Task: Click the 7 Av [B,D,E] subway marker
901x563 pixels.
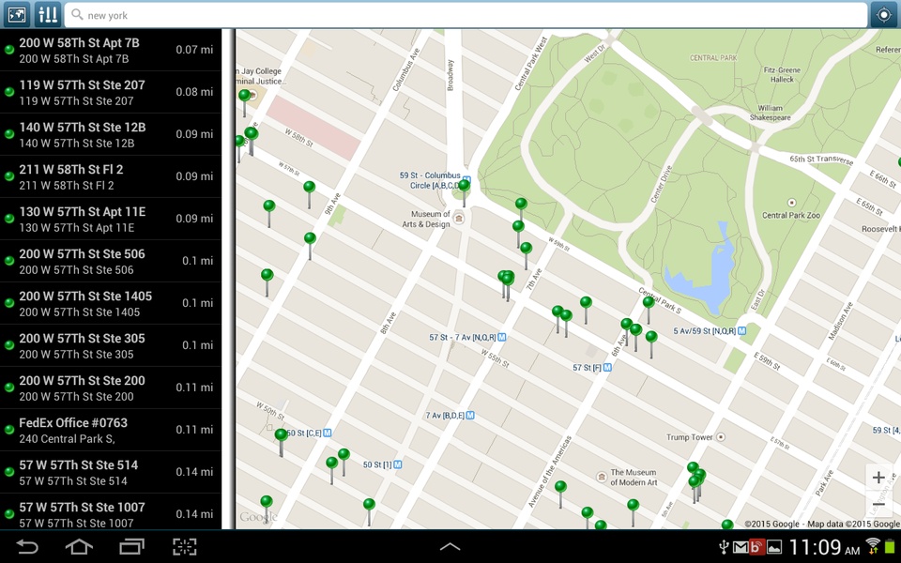Action: (x=470, y=416)
